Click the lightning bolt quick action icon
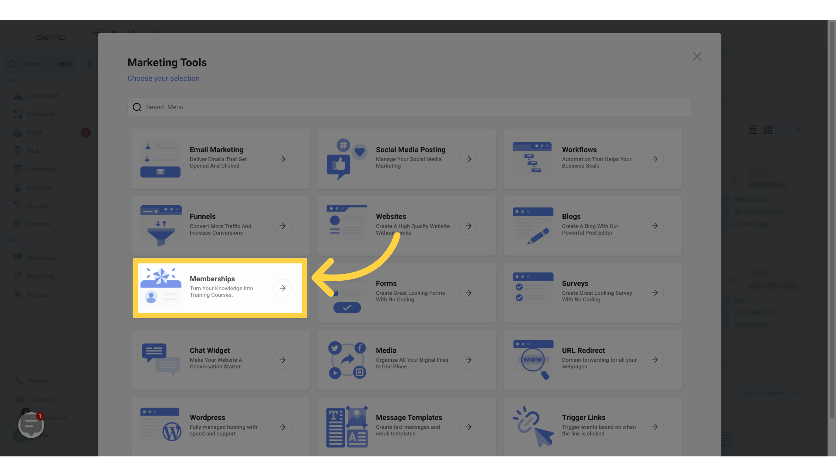836x476 pixels. pyautogui.click(x=89, y=64)
